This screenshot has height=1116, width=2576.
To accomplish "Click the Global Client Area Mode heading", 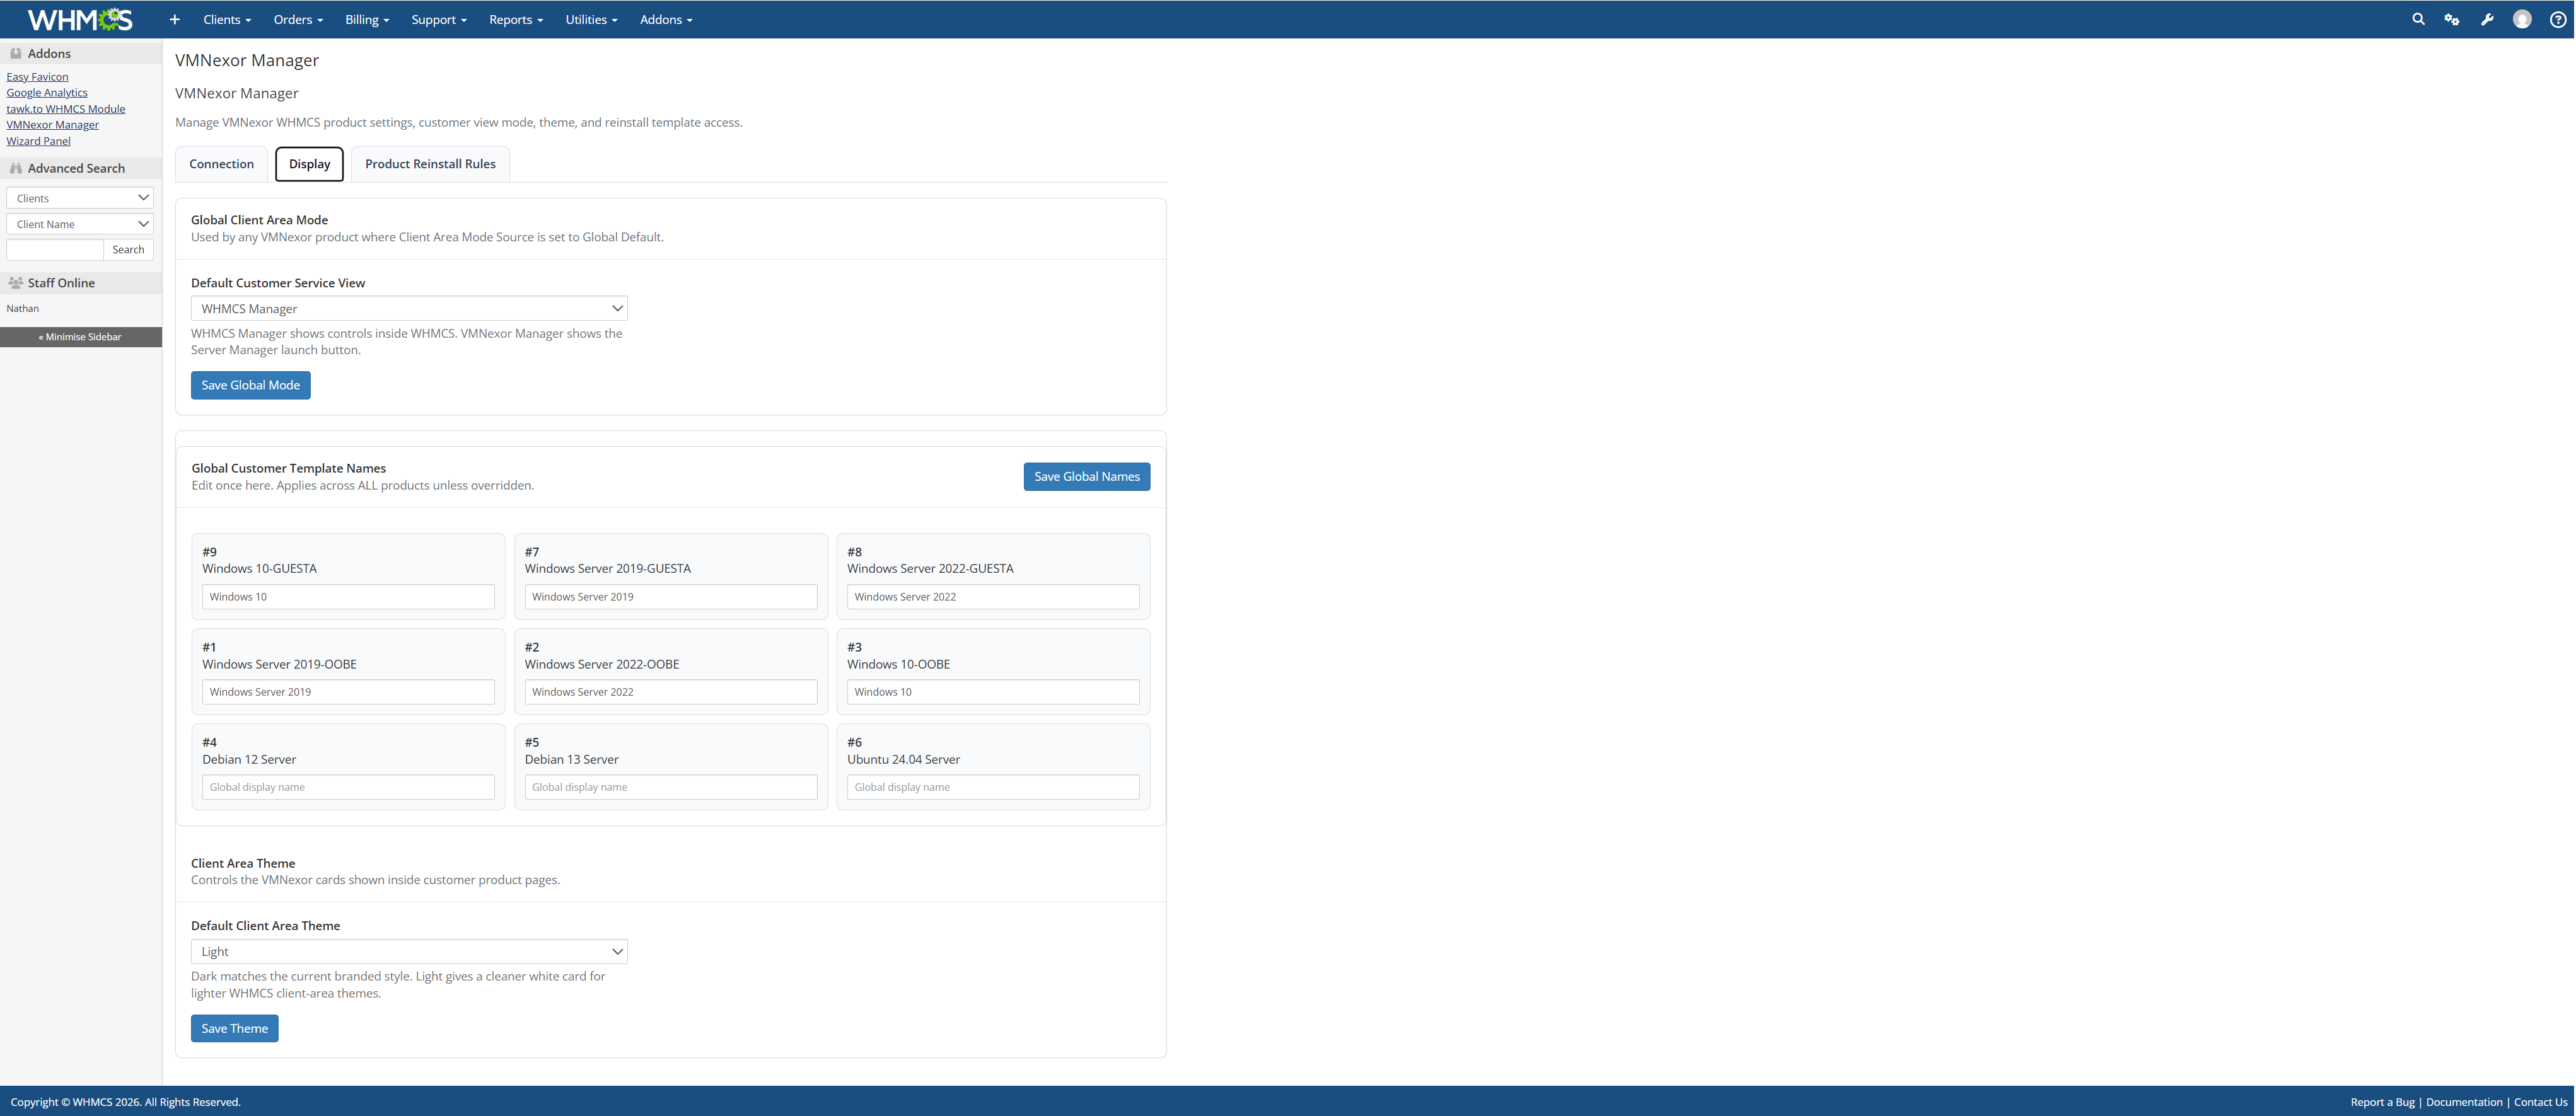I will [x=259, y=220].
